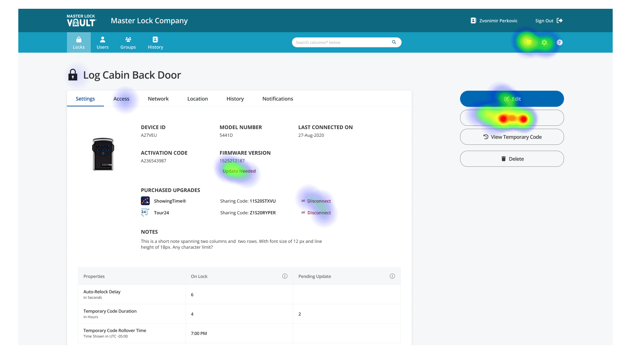Focus the Search columns input field
Screen dimensions: 631x354
pos(347,42)
